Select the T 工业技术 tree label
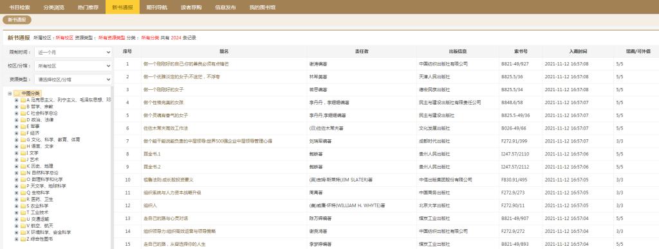659x249 pixels. [x=37, y=212]
